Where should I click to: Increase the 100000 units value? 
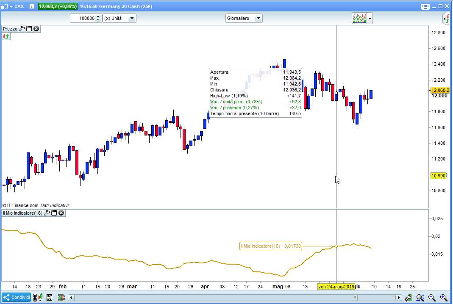pos(98,17)
